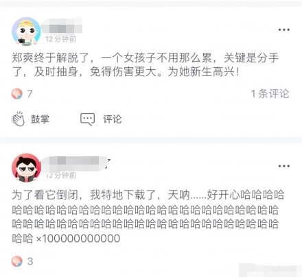The height and width of the screenshot is (277, 302).
Task: Click the first poster's blurred username
Action: click(62, 27)
